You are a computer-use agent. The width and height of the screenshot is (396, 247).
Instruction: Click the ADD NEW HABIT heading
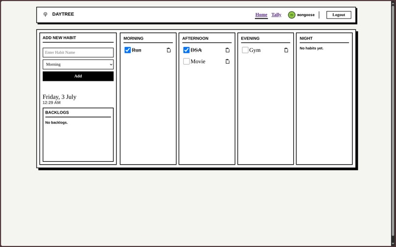coord(59,38)
